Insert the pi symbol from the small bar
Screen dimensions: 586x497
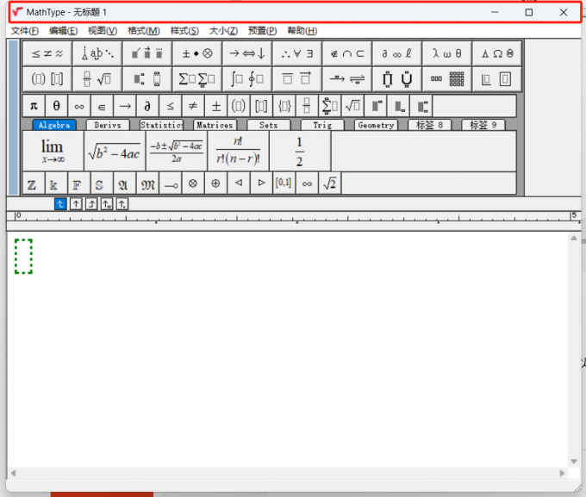(34, 106)
